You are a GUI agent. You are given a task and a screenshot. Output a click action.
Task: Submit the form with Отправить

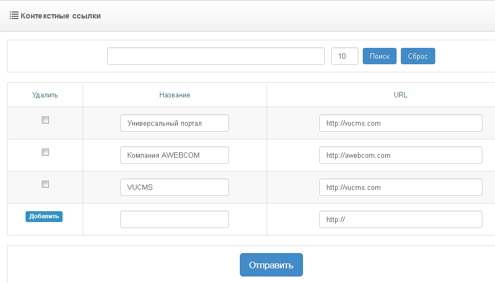271,265
